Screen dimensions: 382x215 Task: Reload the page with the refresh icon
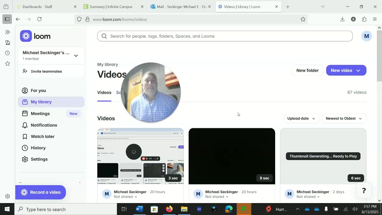[x=39, y=19]
